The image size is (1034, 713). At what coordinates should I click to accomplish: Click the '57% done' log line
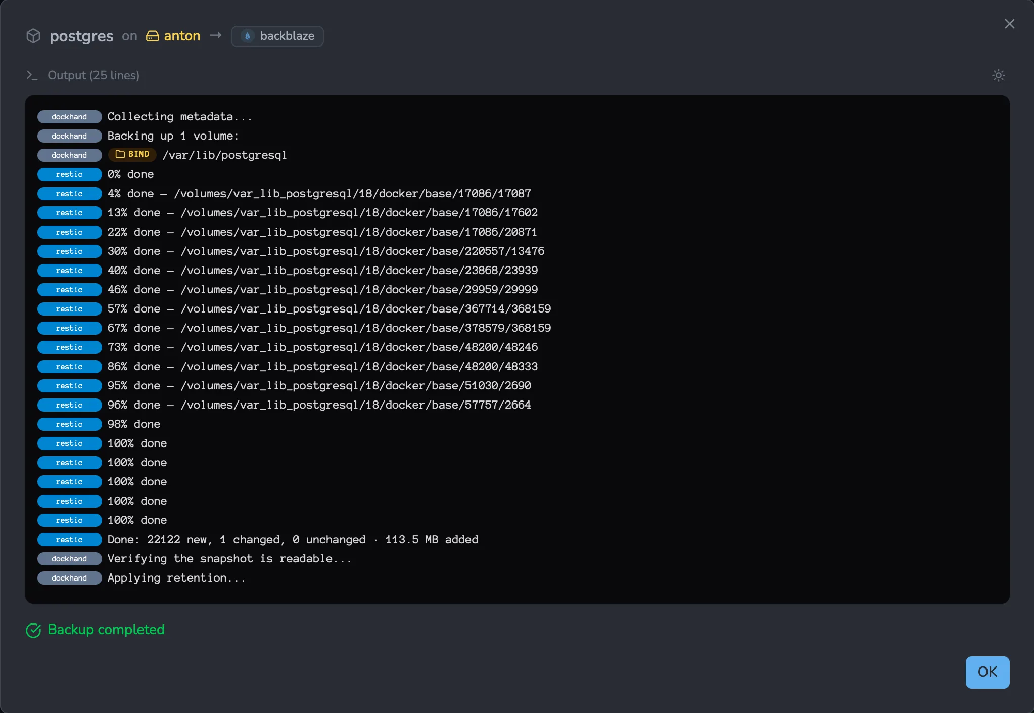tap(329, 309)
